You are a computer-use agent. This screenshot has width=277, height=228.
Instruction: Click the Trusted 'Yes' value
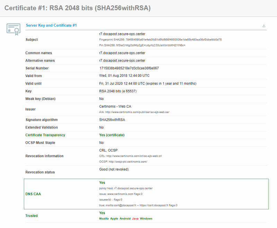pos(102,213)
